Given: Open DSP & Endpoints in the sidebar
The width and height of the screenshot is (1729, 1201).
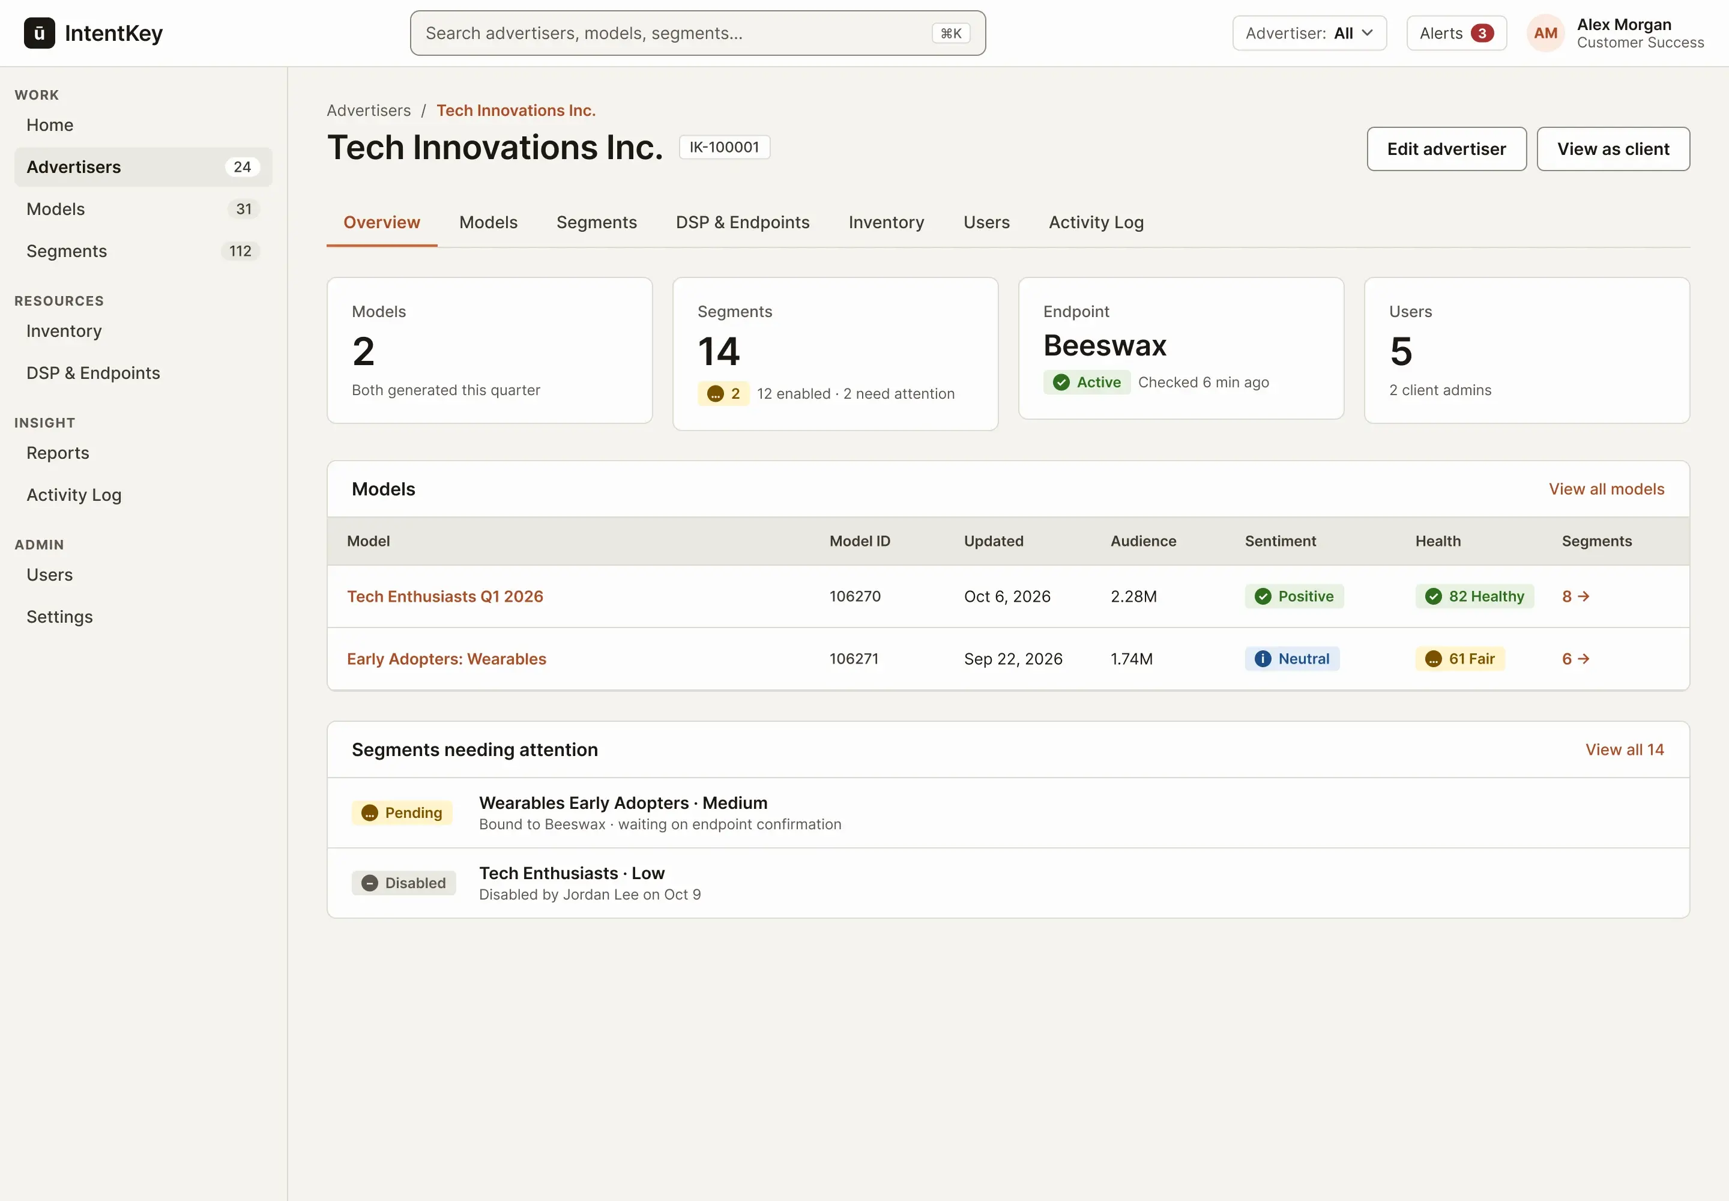Looking at the screenshot, I should [143, 374].
